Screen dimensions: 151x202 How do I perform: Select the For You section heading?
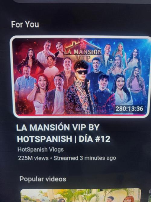tap(25, 24)
